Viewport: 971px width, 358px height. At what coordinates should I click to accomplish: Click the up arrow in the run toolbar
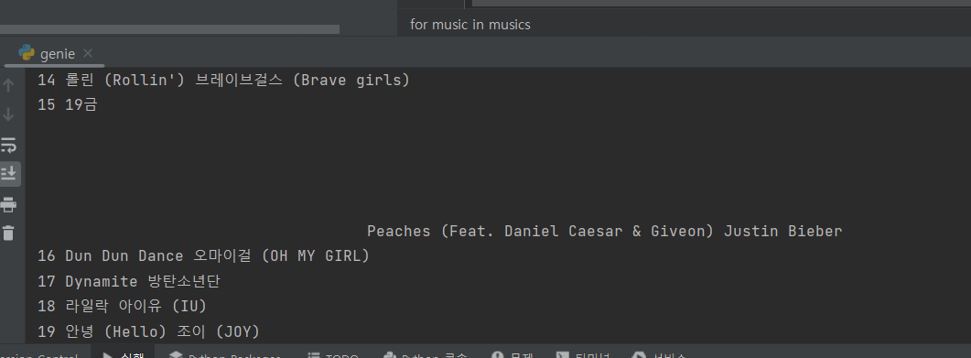tap(8, 85)
